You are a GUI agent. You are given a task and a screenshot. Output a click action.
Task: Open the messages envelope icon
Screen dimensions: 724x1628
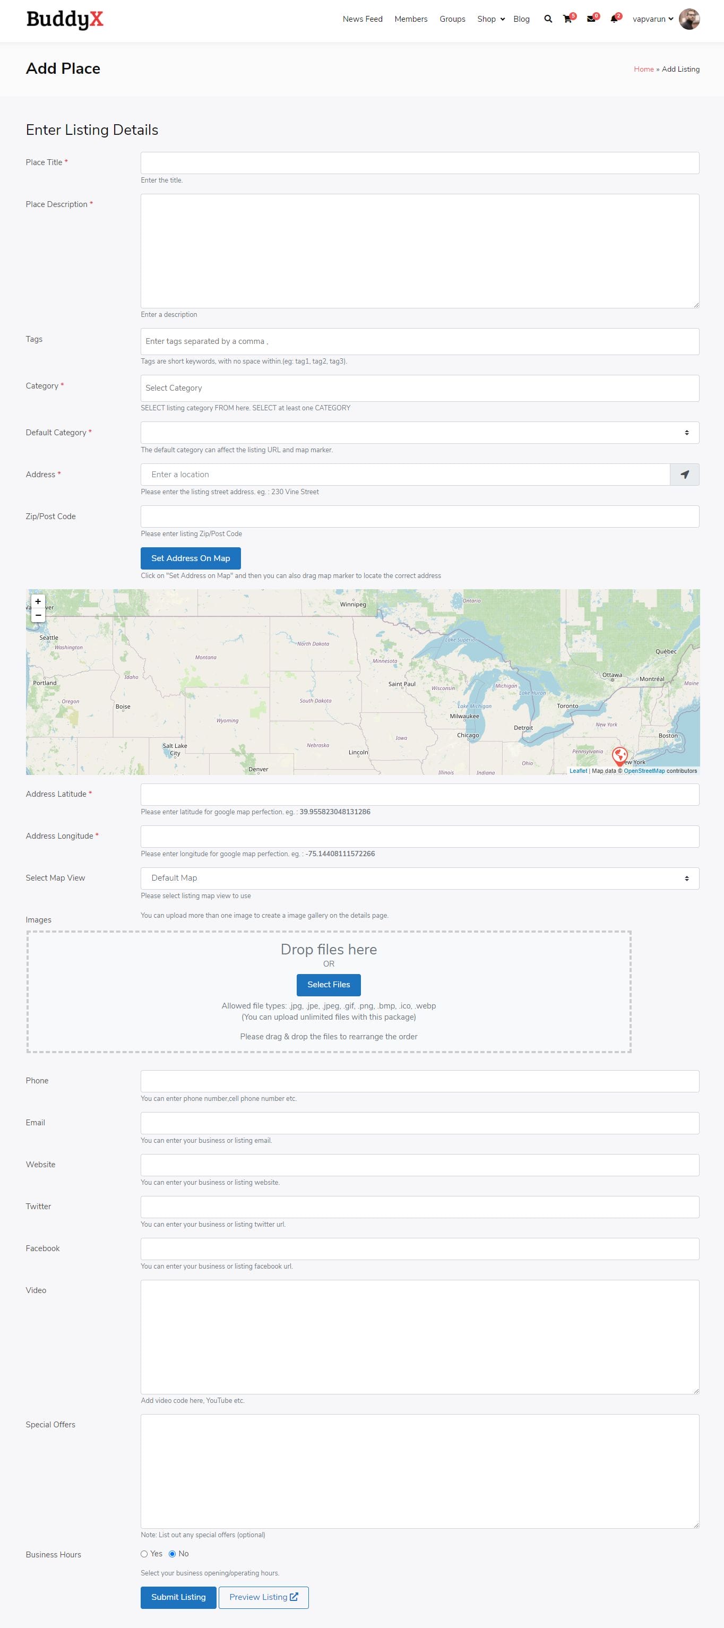pos(591,19)
